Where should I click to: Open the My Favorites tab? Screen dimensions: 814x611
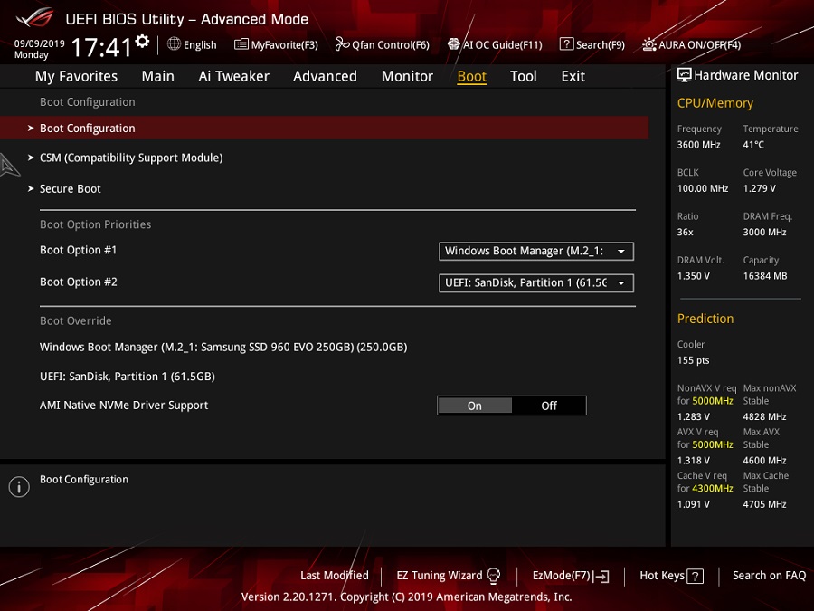tap(76, 76)
